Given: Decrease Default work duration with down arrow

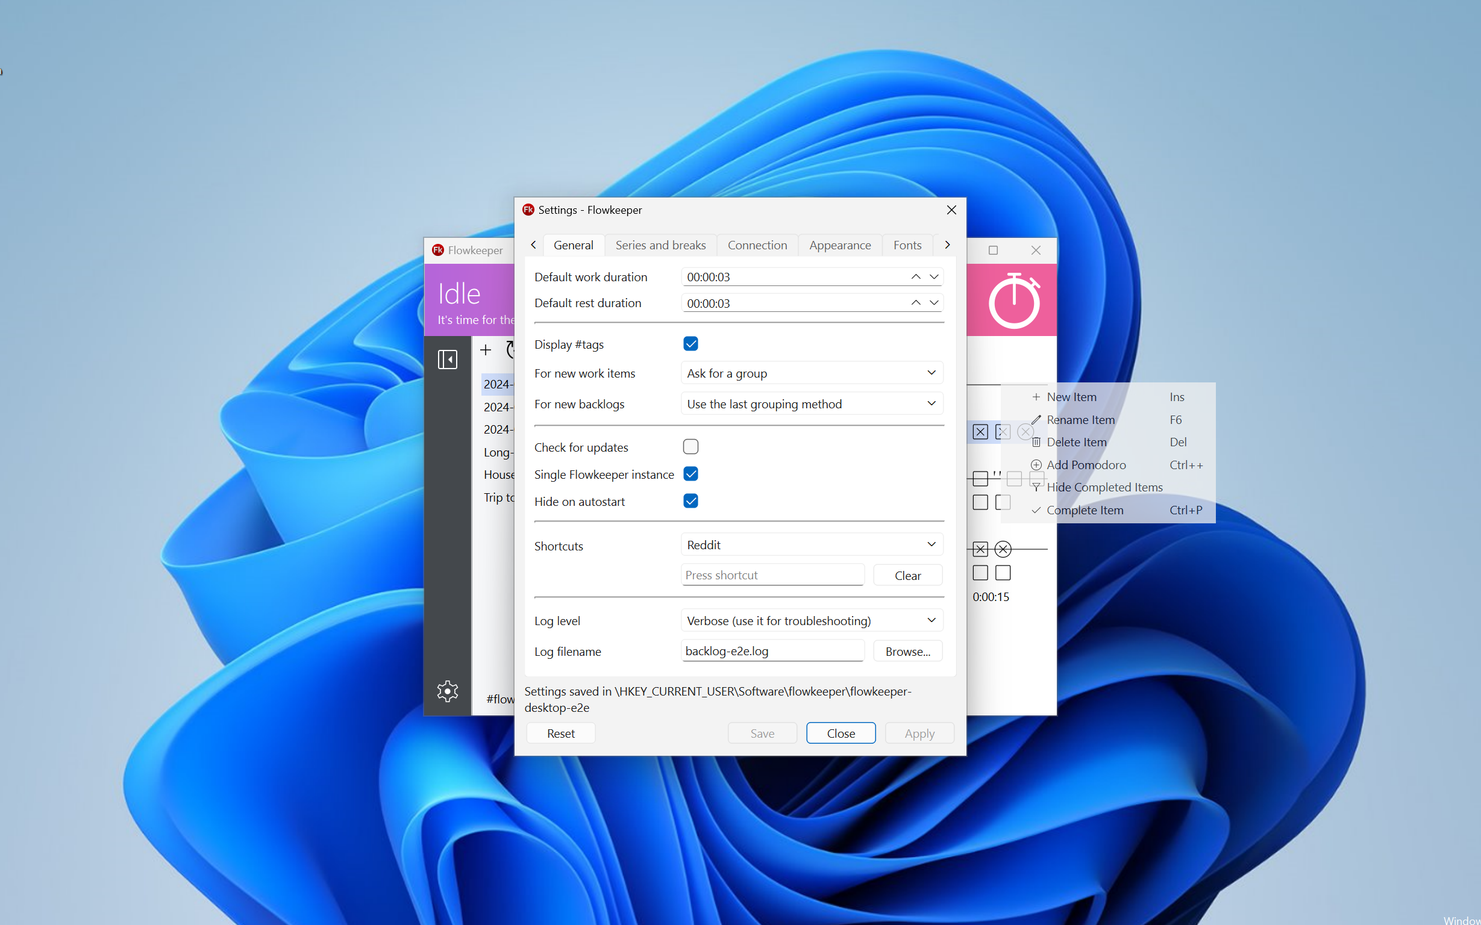Looking at the screenshot, I should tap(934, 276).
